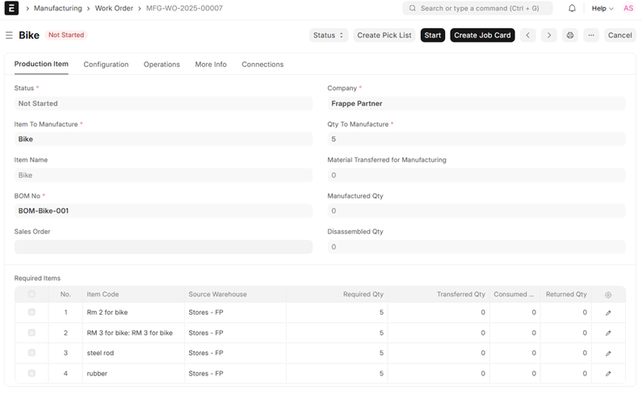Open Required Items table settings gear
The image size is (642, 394).
(608, 295)
